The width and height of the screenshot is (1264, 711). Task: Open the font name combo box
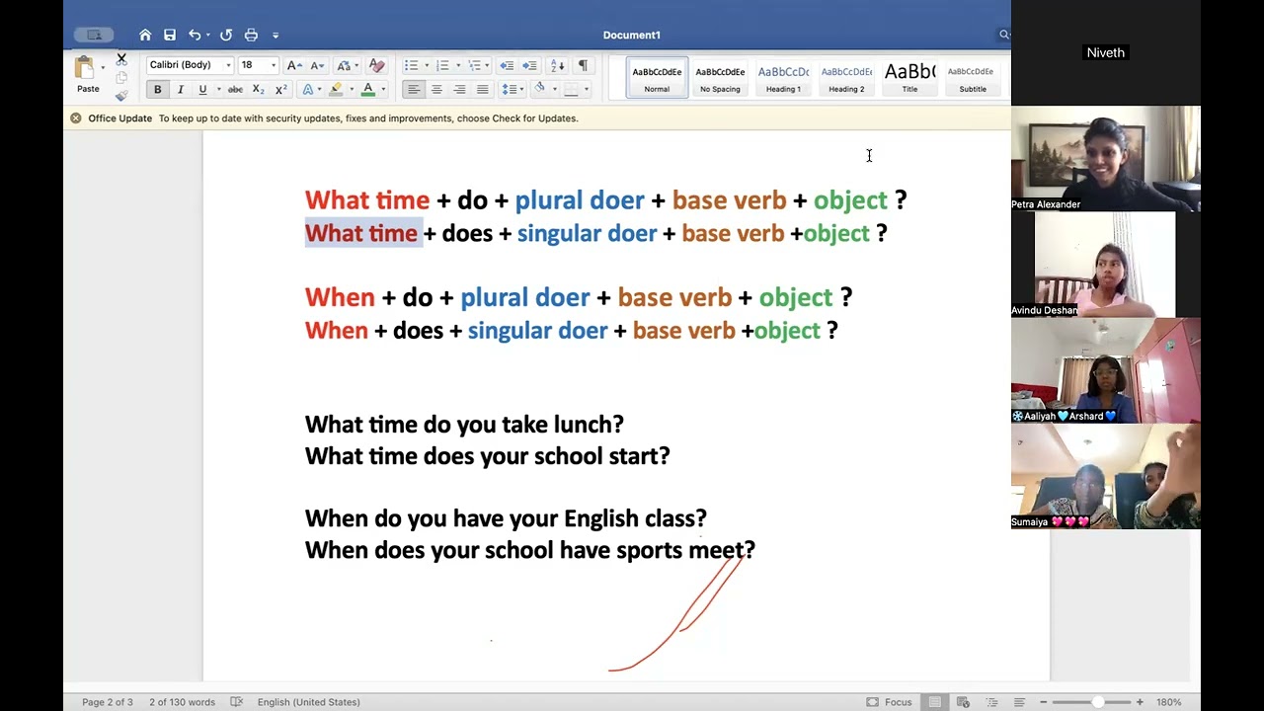[191, 65]
